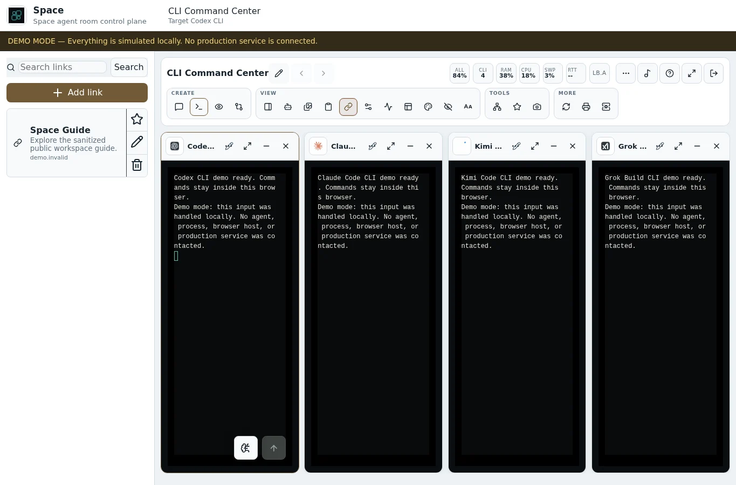Edit the Space Guide link with pencil
The width and height of the screenshot is (736, 485).
137,142
